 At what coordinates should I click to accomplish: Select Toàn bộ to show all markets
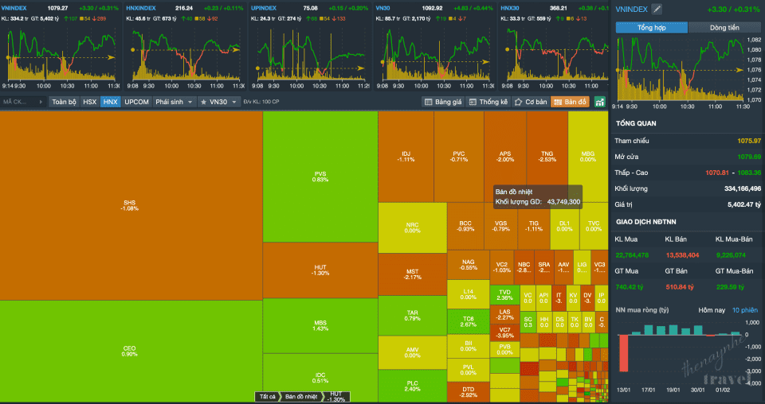[64, 102]
